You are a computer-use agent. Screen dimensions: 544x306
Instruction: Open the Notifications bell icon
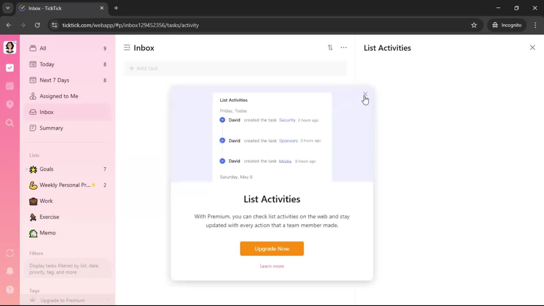pos(10,271)
